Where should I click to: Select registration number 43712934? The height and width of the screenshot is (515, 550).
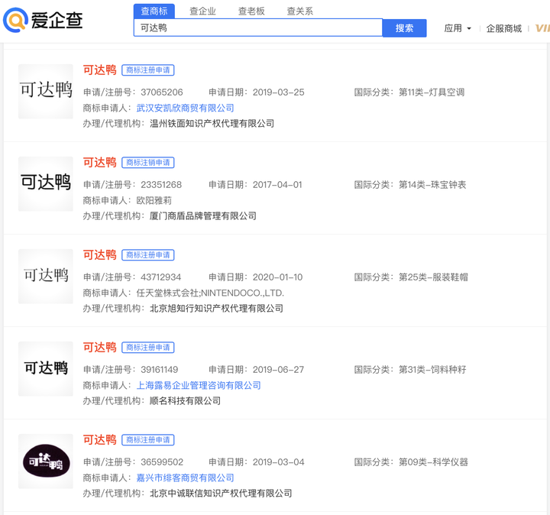(161, 277)
